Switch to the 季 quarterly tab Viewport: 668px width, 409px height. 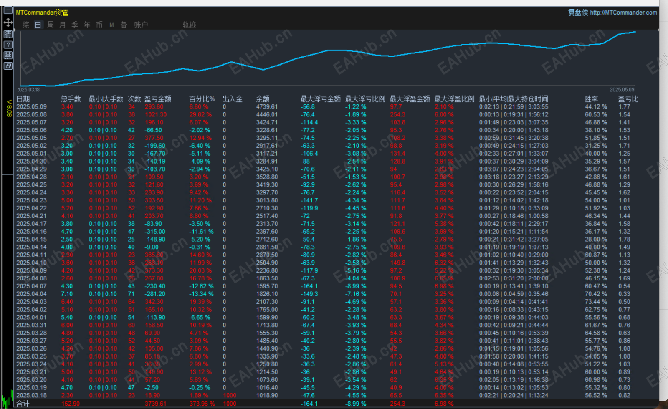(75, 25)
